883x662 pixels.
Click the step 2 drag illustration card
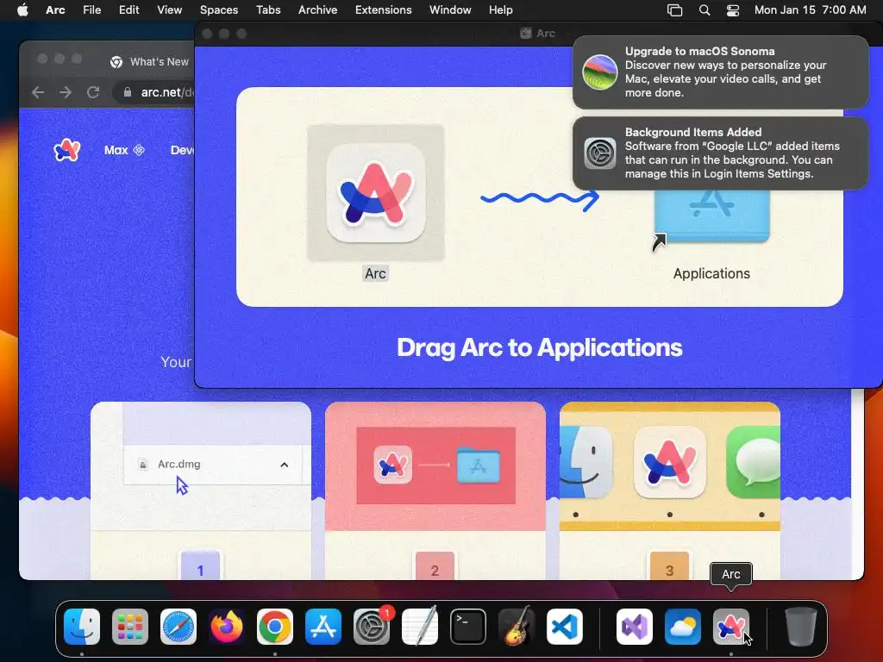pos(435,465)
